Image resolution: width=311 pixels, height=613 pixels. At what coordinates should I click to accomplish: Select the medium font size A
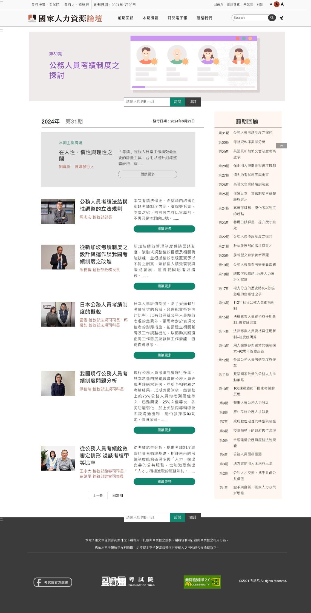[277, 4]
